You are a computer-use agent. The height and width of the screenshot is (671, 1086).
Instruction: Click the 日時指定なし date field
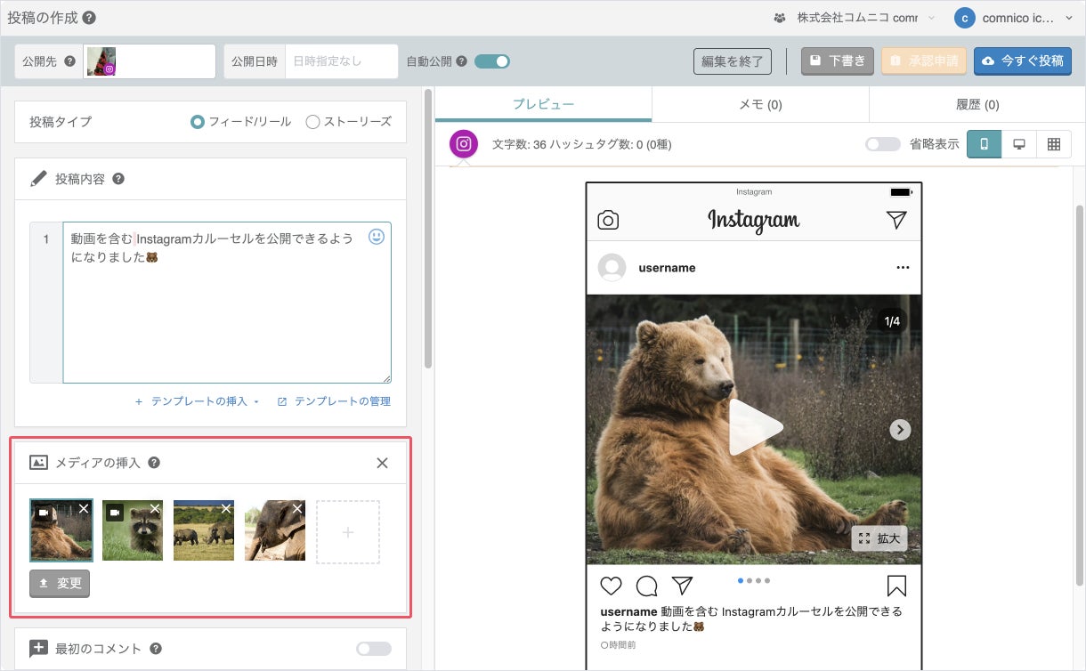(x=341, y=61)
